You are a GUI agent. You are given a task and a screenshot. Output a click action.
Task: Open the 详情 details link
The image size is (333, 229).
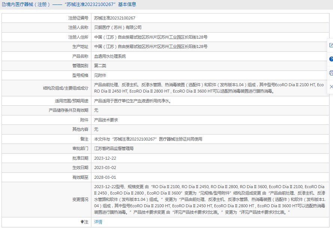tap(98, 222)
